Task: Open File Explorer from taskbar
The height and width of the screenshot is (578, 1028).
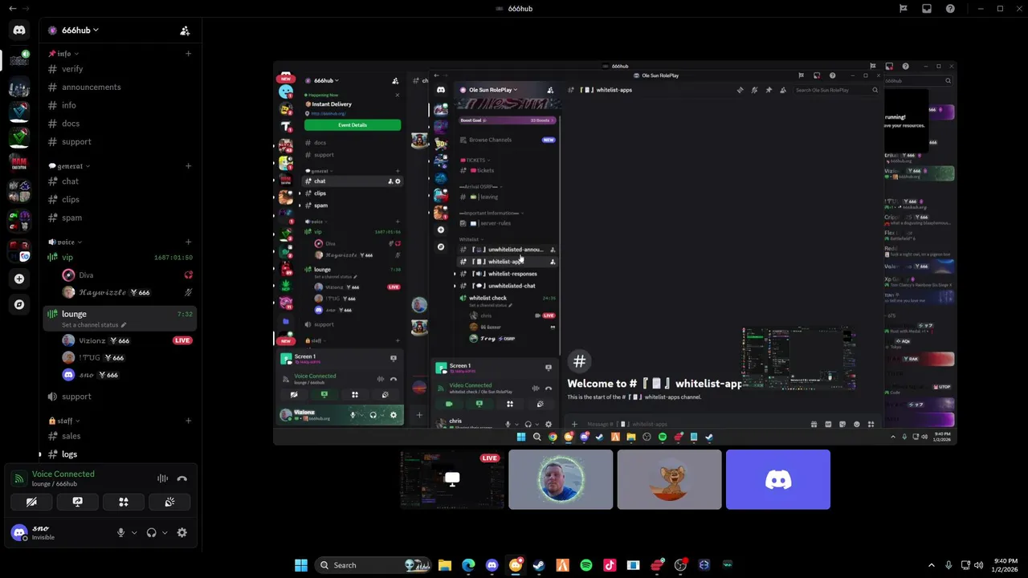Action: click(445, 565)
